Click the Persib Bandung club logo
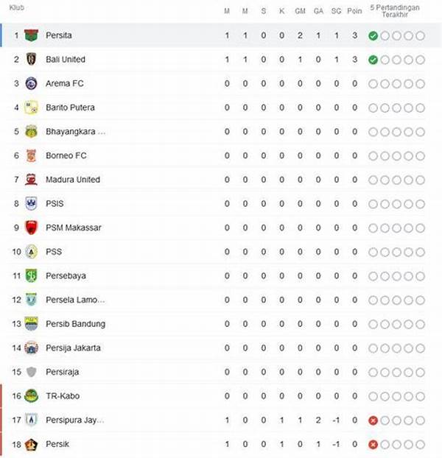This screenshot has width=442, height=458. click(x=31, y=324)
